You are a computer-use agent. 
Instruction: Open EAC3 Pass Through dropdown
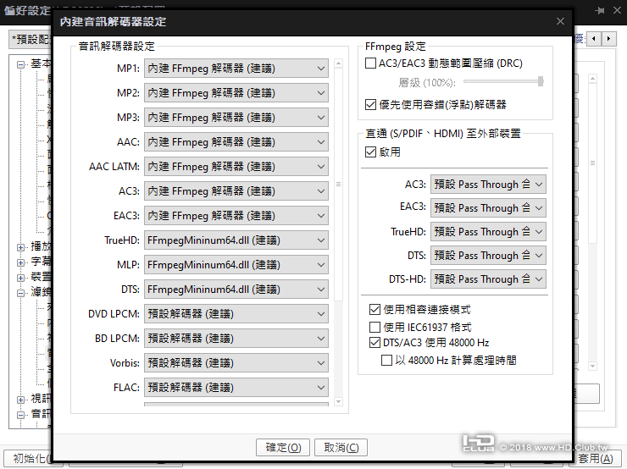[x=488, y=207]
